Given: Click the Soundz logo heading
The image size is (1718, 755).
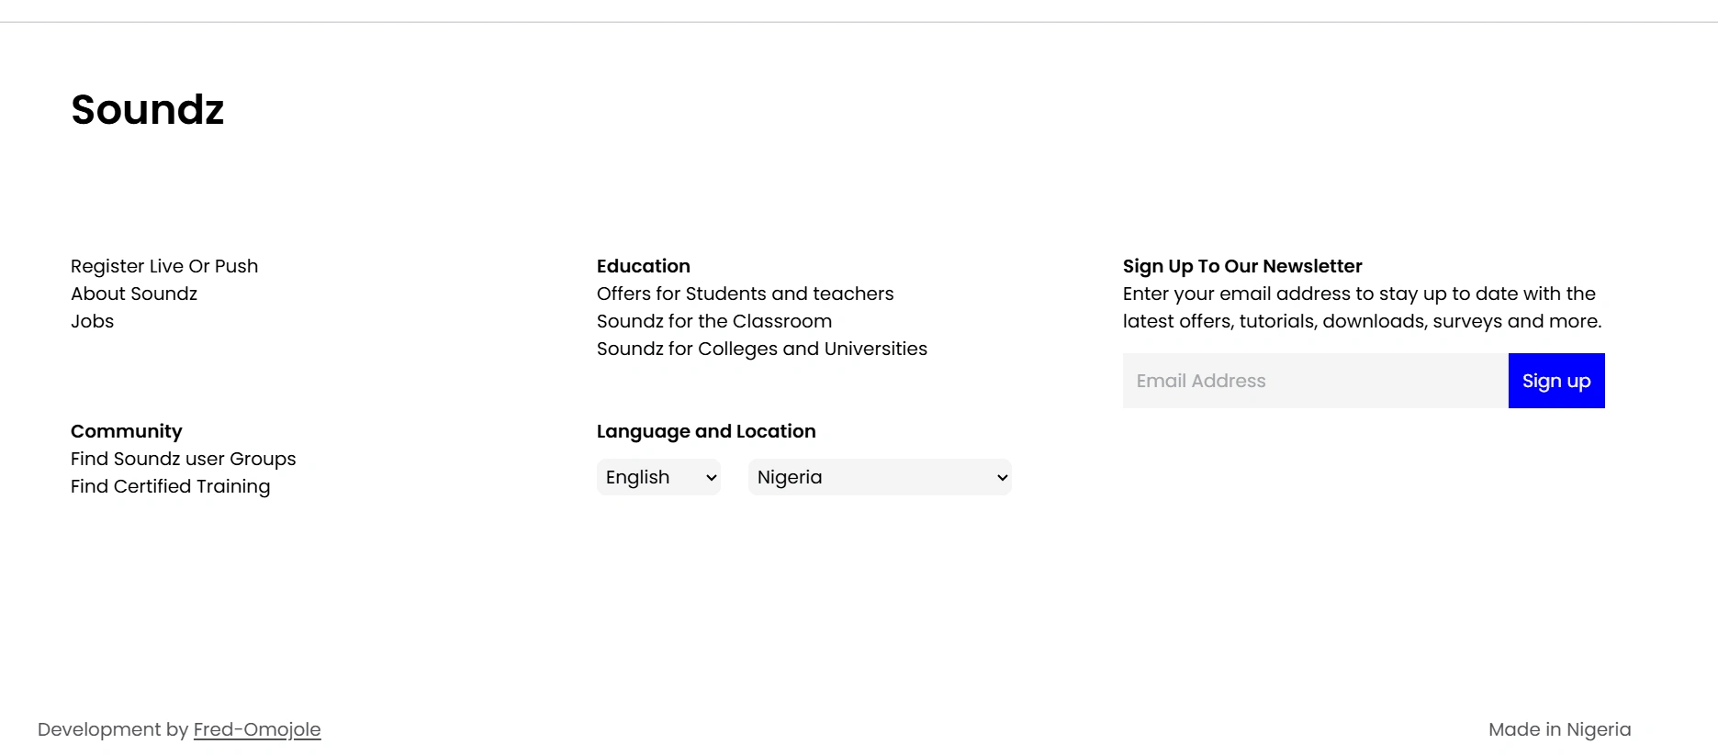Looking at the screenshot, I should (x=147, y=109).
